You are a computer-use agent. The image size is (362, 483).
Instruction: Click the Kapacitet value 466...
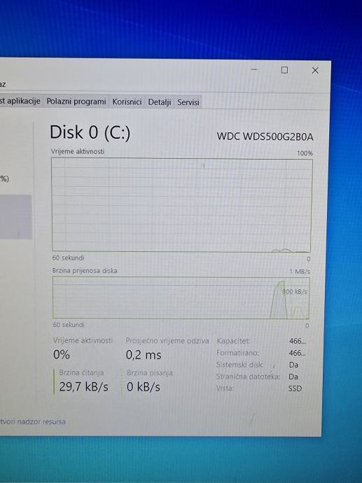pyautogui.click(x=298, y=341)
